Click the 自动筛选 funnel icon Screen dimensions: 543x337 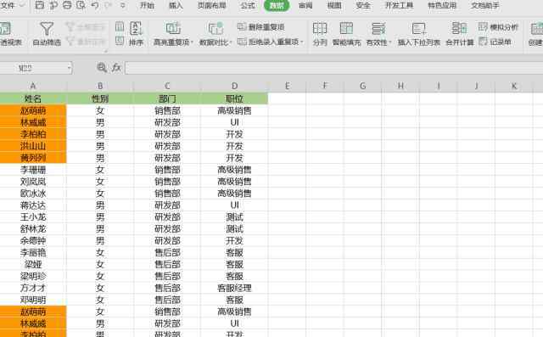point(47,29)
